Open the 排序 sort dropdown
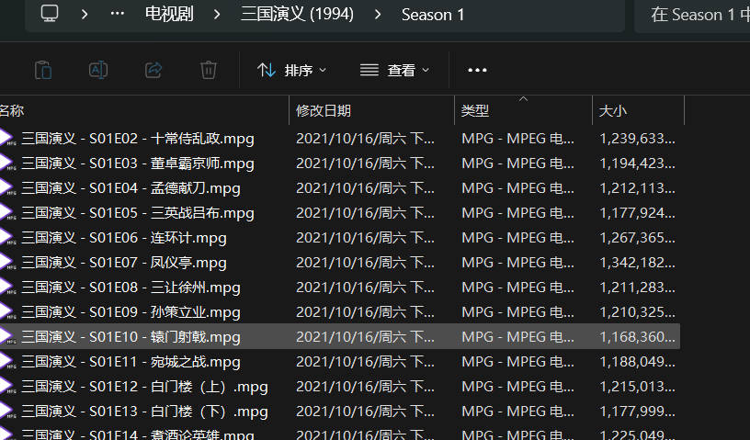Image resolution: width=750 pixels, height=440 pixels. (291, 71)
